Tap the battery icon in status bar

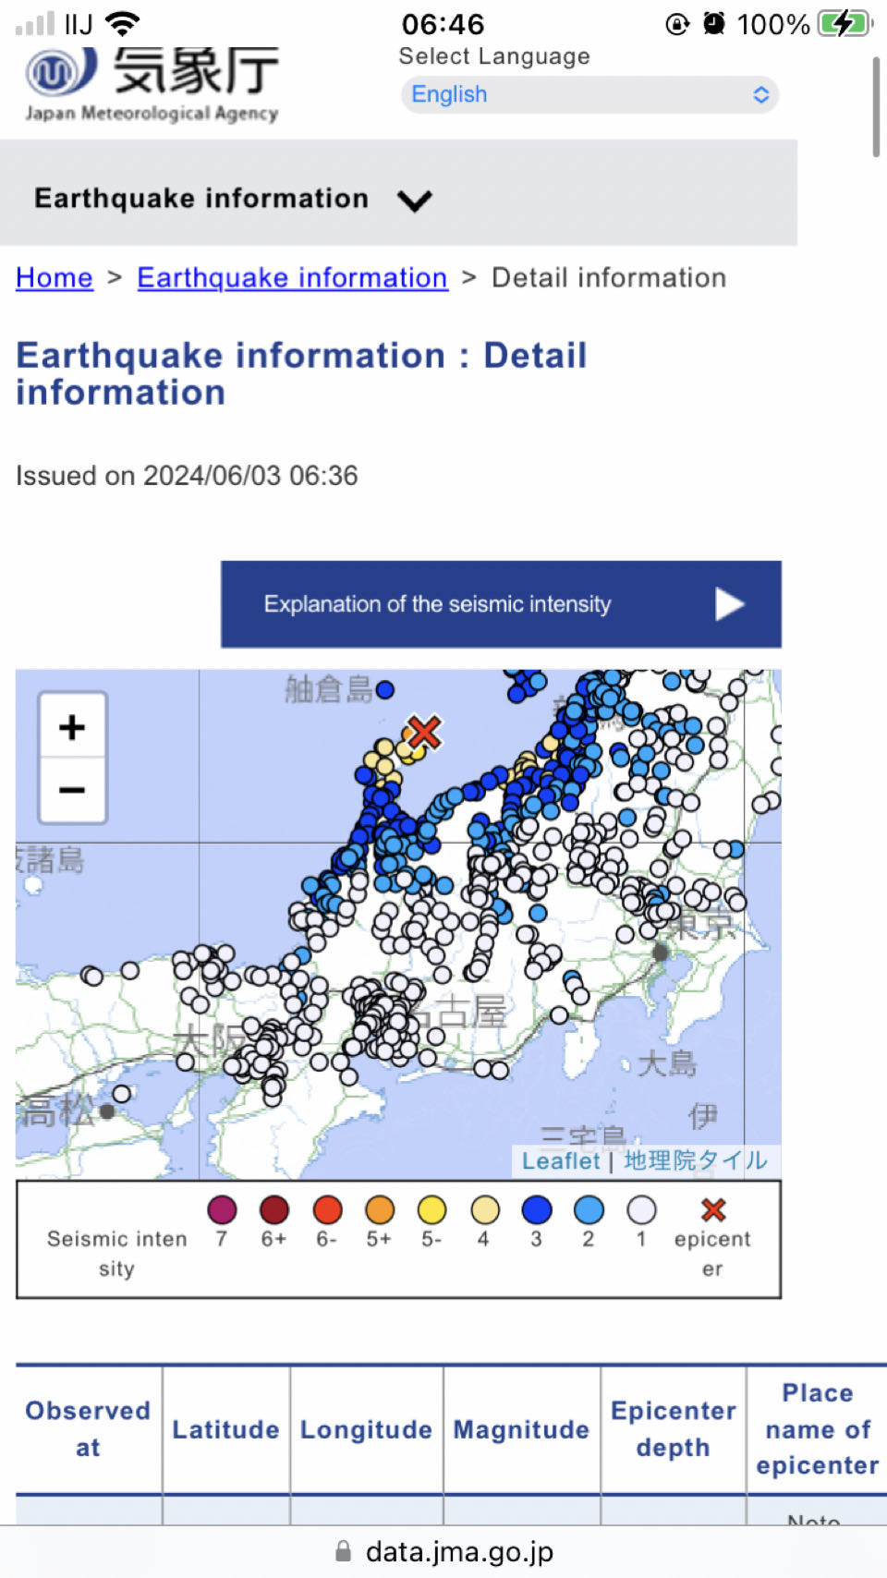coord(844,23)
